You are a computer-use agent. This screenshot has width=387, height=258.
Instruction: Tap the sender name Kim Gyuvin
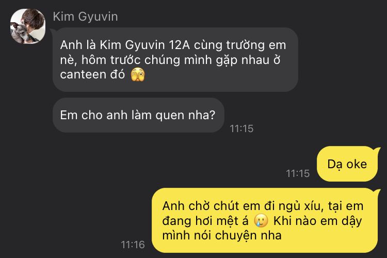[85, 17]
